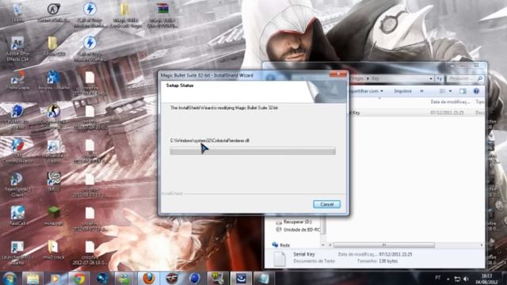Launch Adobe After Effects CS4 shortcut
The image size is (507, 285).
tap(17, 49)
